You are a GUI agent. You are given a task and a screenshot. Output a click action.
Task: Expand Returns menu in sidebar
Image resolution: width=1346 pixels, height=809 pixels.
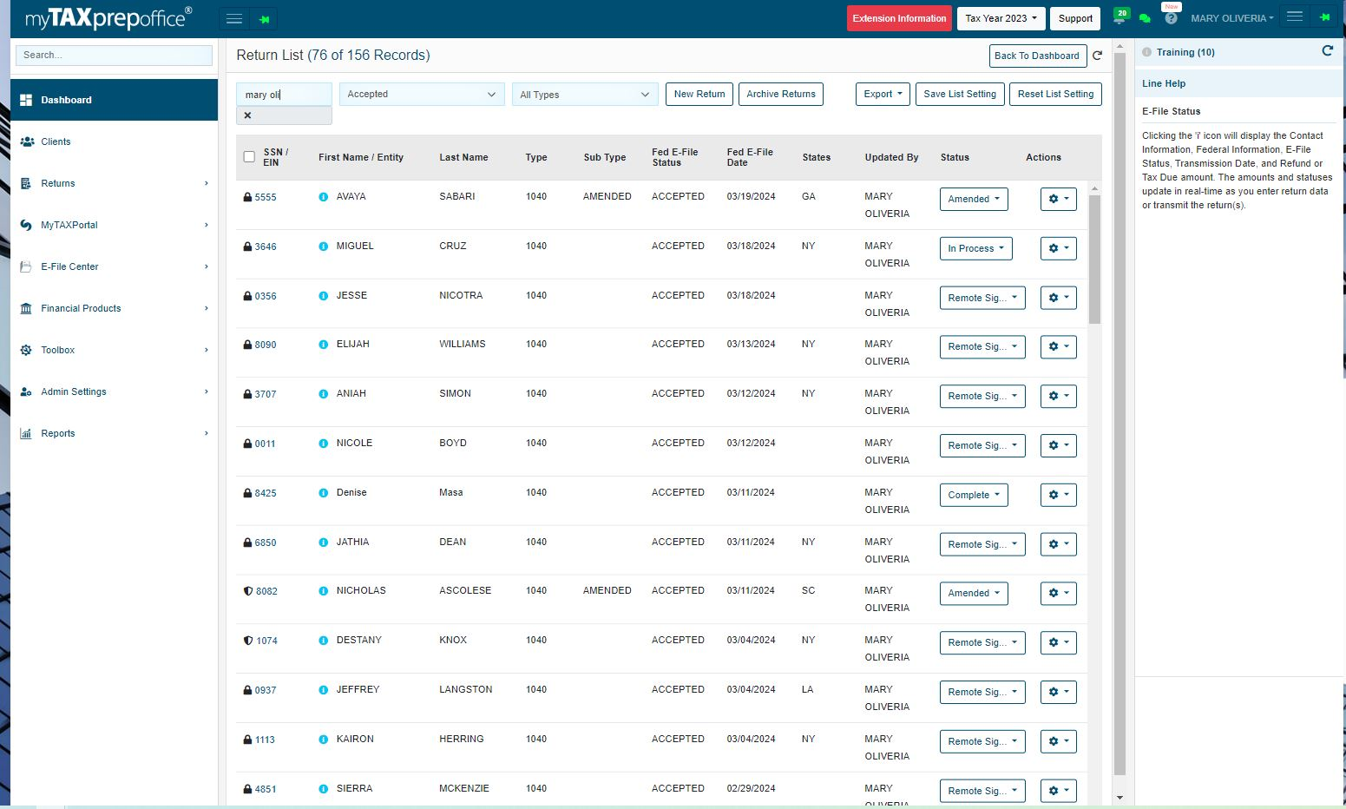114,183
